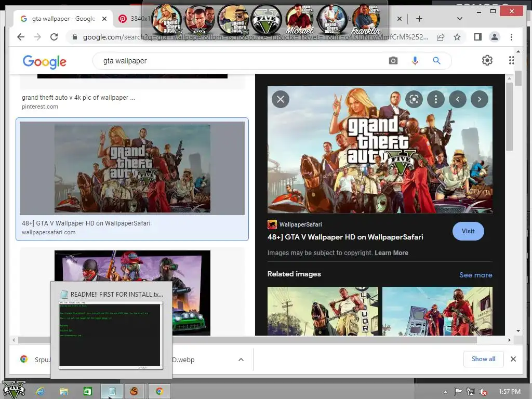Viewport: 532px width, 399px height.
Task: Click Show all downloads
Action: (483, 358)
